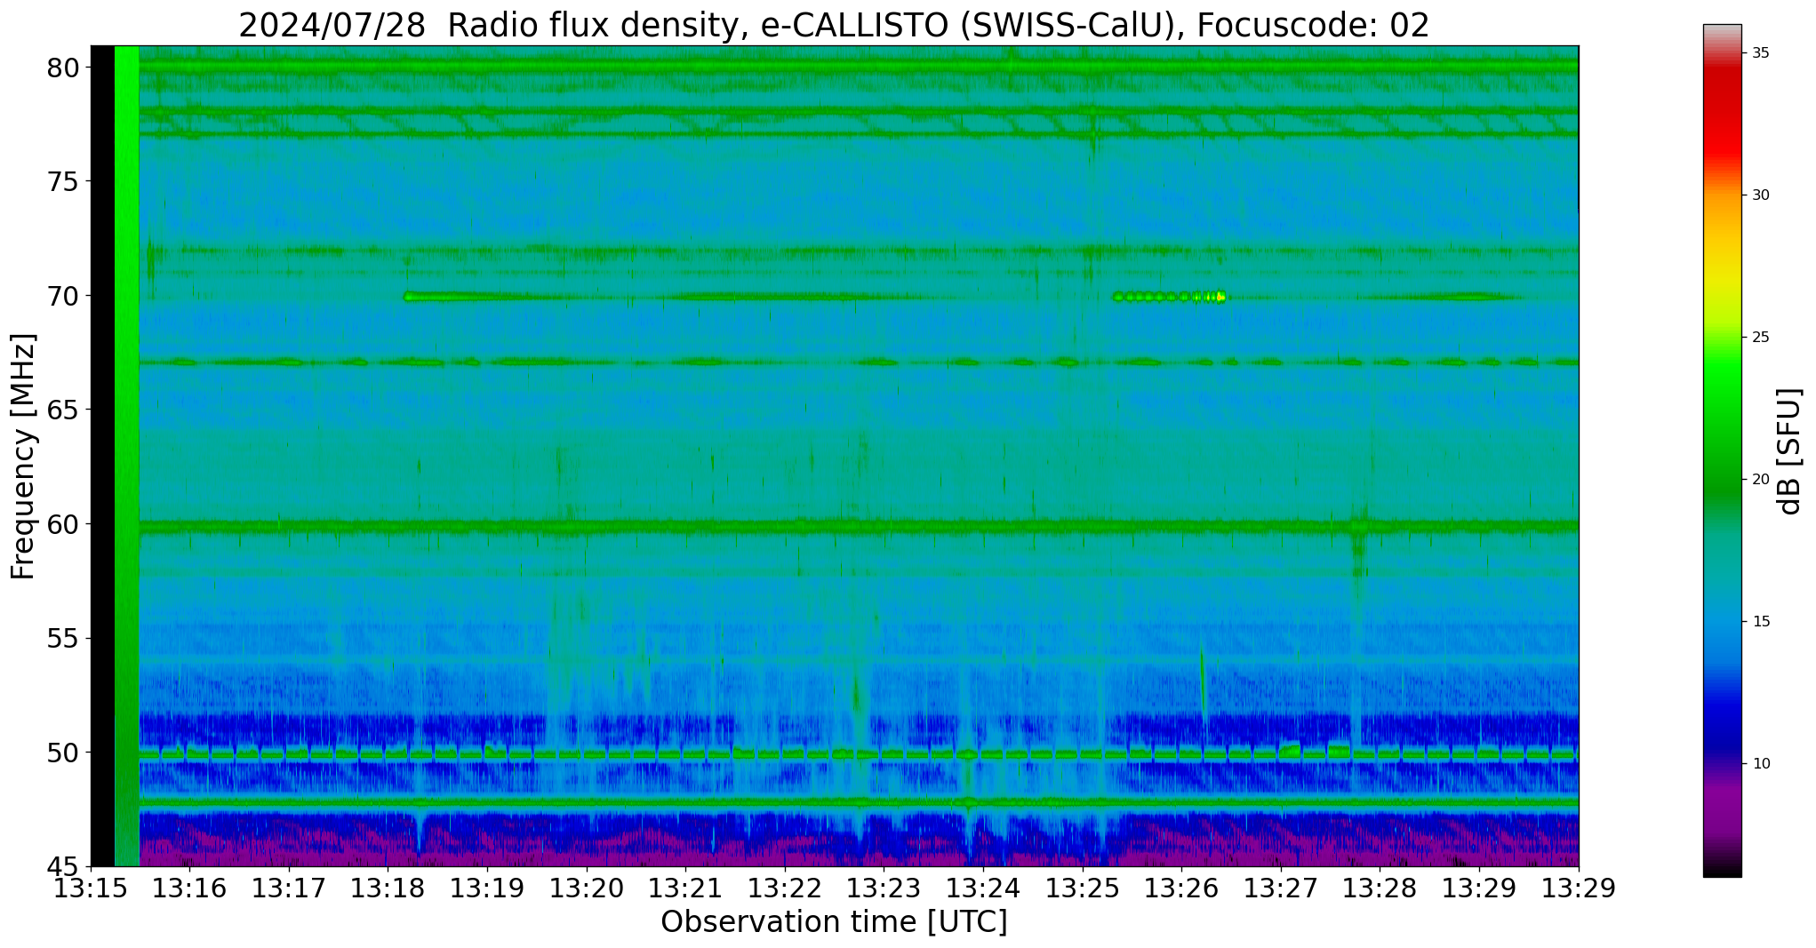Click the 13:22 time tick label

785,888
